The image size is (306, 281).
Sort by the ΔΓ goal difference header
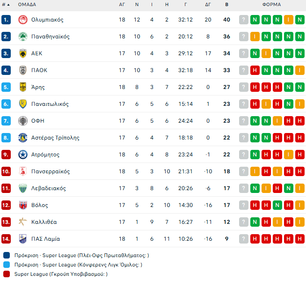[208, 4]
